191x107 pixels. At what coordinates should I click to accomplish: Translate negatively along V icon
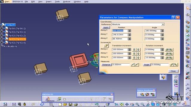tap(134, 53)
